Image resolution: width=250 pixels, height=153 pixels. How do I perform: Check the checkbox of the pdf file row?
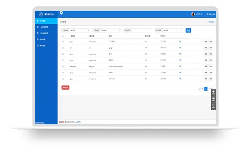click(x=63, y=66)
